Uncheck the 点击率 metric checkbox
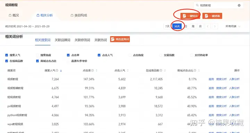250x133 pixels. point(68,55)
